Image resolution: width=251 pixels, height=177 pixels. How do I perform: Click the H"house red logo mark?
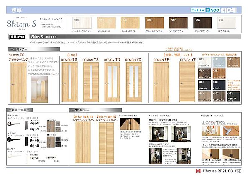point(198,171)
